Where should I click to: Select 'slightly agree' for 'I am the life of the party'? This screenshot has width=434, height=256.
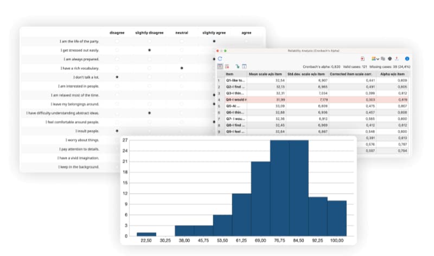point(214,41)
